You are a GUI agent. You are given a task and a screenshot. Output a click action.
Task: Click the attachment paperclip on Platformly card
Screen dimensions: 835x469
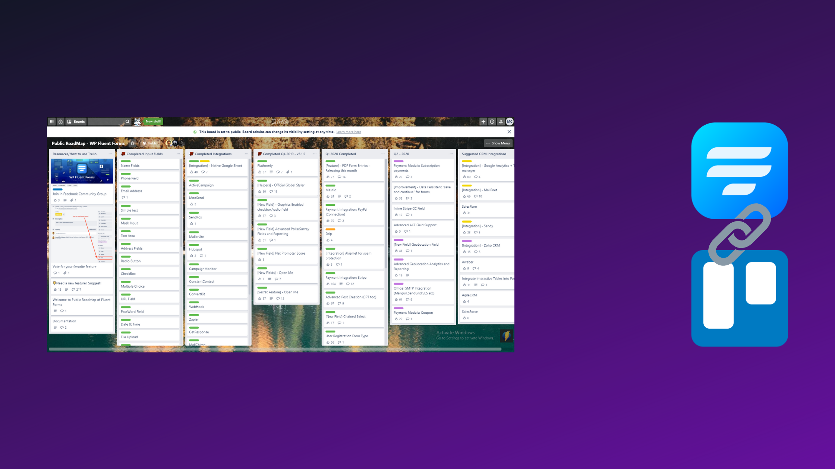point(287,172)
